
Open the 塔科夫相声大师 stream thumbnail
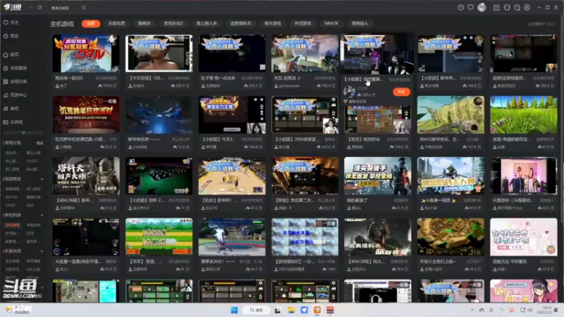(86, 175)
